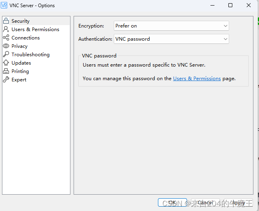Click the Apply button
This screenshot has height=211, width=259.
239,202
